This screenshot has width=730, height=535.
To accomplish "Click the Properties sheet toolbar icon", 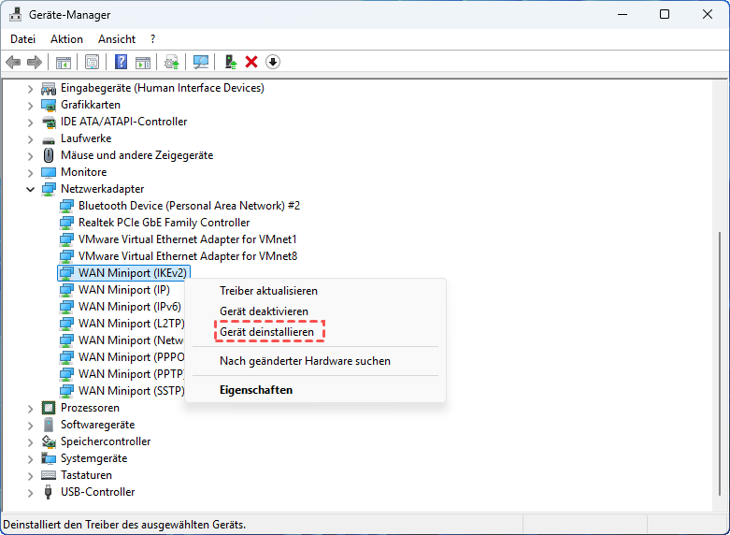I will point(92,62).
